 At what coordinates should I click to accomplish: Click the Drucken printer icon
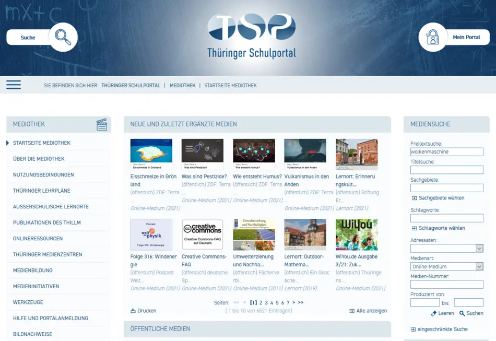[x=134, y=311]
